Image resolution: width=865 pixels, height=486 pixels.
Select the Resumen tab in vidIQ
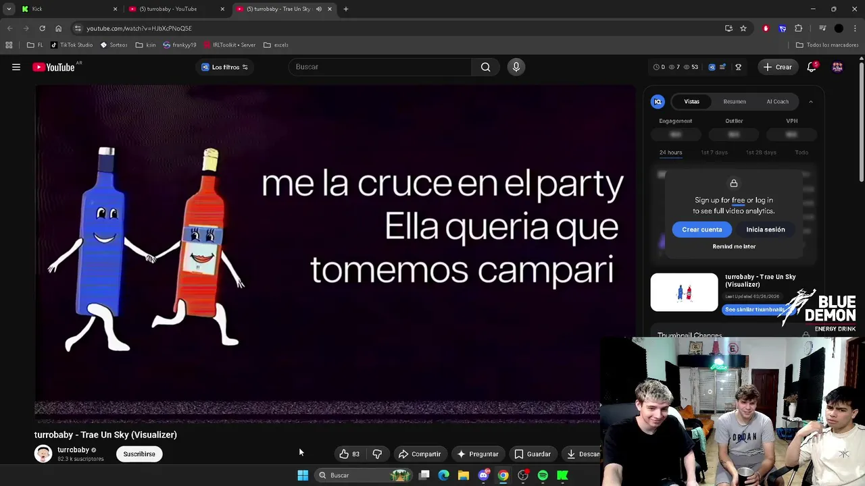[735, 102]
